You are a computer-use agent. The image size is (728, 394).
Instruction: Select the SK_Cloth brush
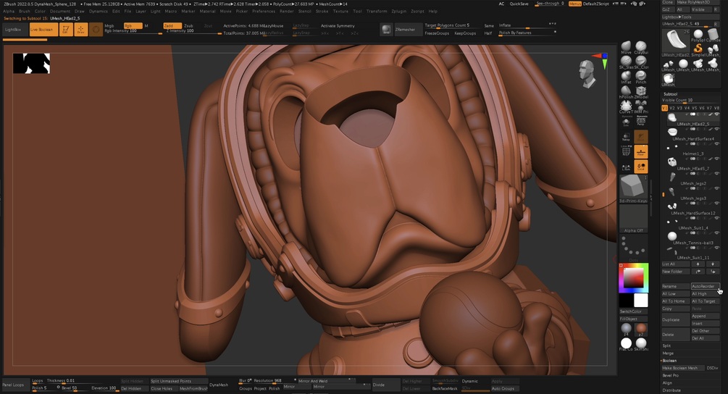[641, 63]
